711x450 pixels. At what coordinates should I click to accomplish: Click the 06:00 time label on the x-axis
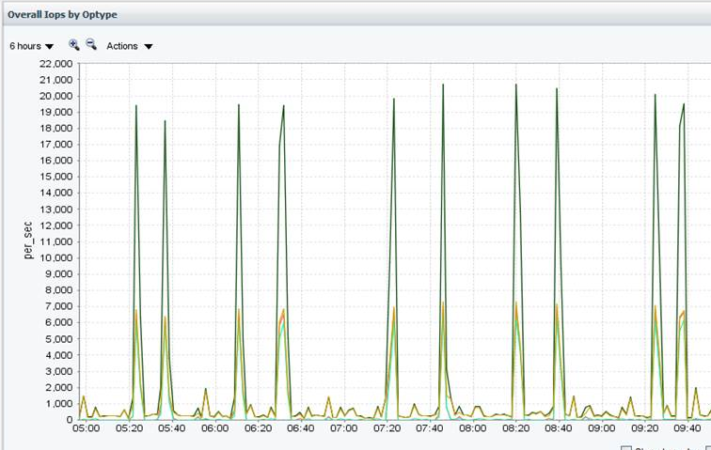click(215, 427)
